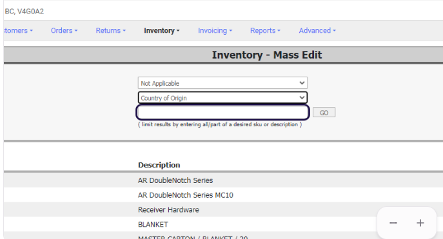443x239 pixels.
Task: Select the AR DoubleNotch Series row
Action: (x=223, y=180)
